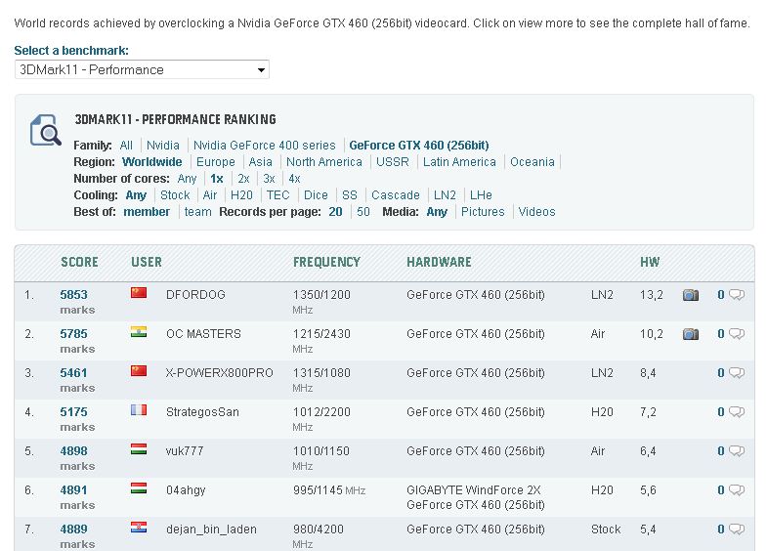Choose cooling filter Any
This screenshot has height=551, width=767.
point(136,195)
